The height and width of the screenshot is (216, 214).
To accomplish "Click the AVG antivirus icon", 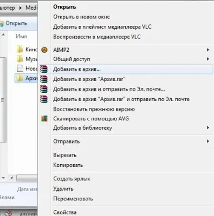I will 44,118.
